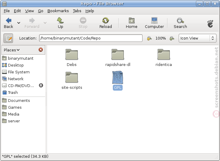The height and width of the screenshot is (161, 220).
Task: Open the Go menu
Action: (x=41, y=11)
